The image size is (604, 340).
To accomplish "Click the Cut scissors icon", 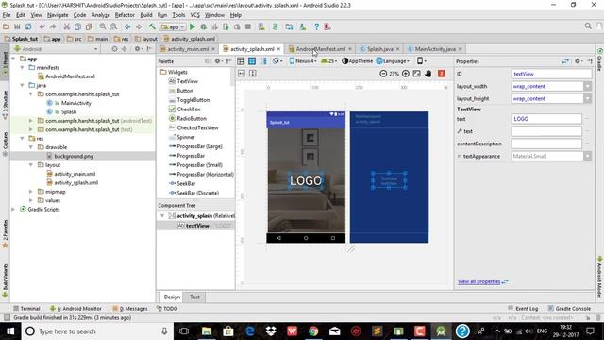I will tap(67, 27).
